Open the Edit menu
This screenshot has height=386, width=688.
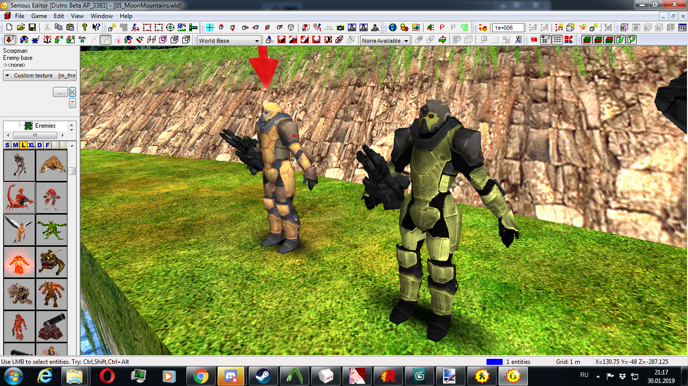coord(59,16)
